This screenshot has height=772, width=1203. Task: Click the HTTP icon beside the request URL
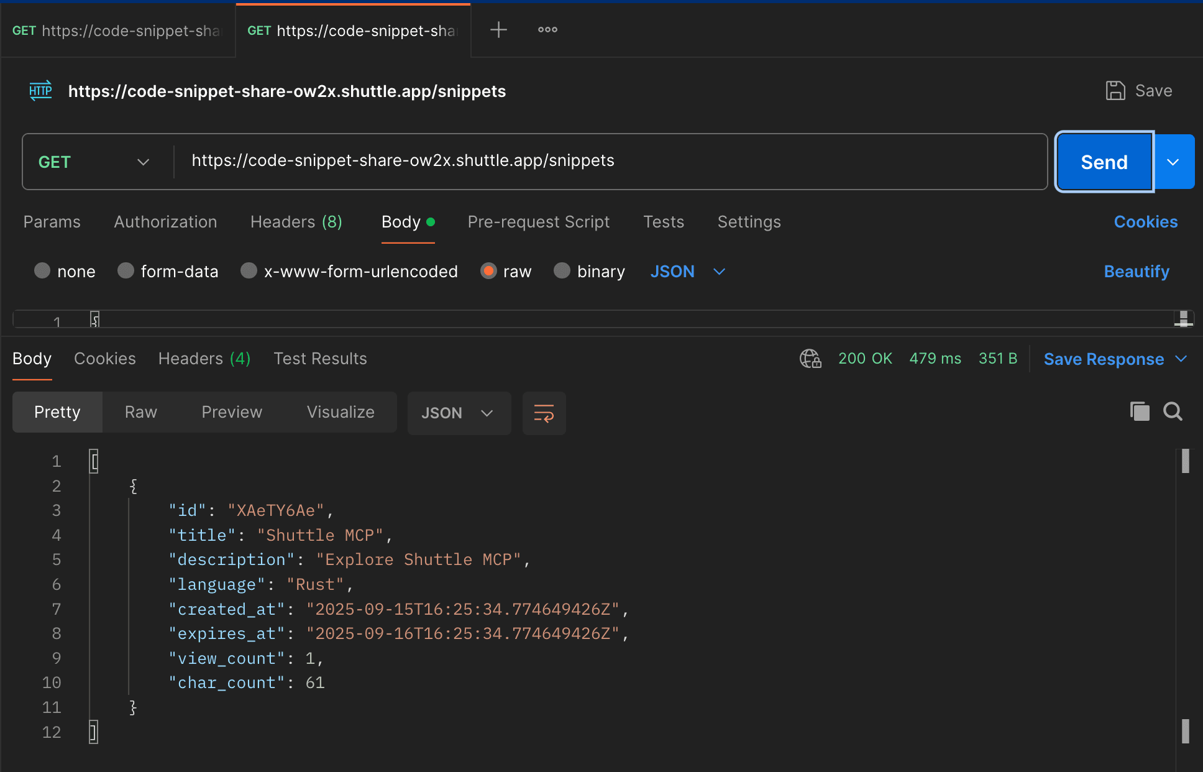point(40,91)
